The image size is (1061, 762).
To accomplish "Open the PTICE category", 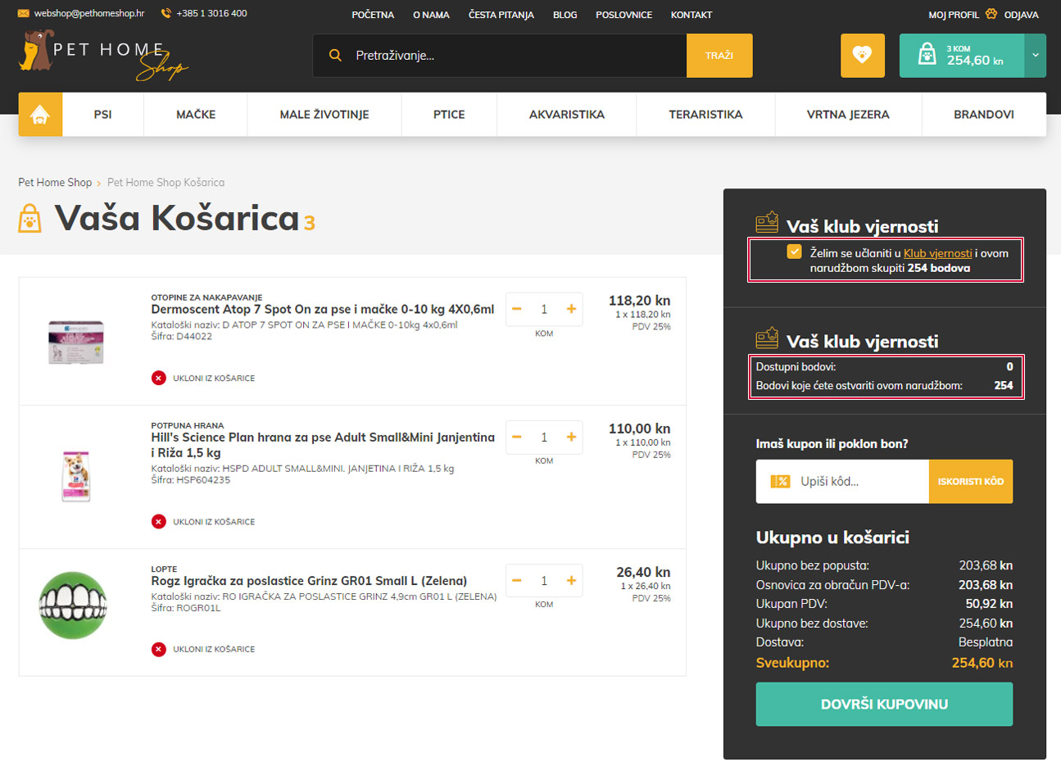I will [x=449, y=115].
